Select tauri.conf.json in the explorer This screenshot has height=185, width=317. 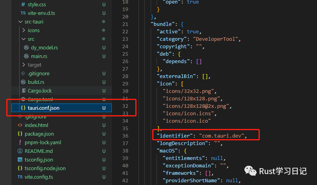pos(62,108)
